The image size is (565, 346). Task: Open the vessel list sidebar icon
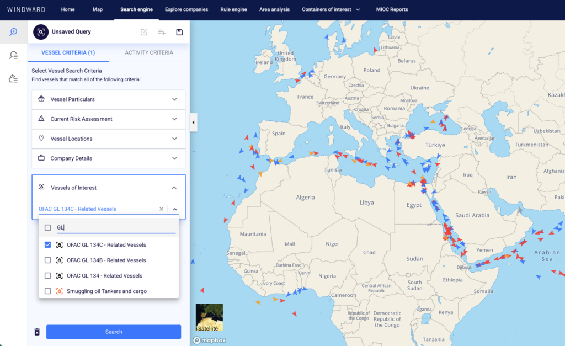(13, 78)
